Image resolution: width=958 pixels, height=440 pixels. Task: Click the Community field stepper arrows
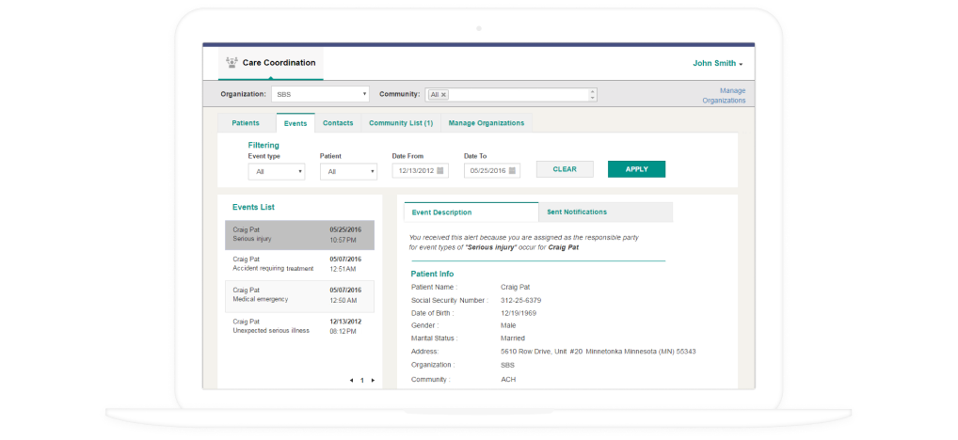click(x=592, y=95)
